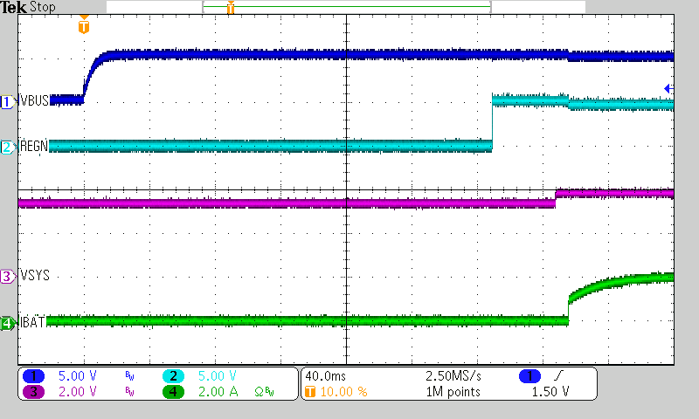Click the 40.0ms horizontal timebase readout
Viewport: 699px width, 419px height.
pyautogui.click(x=325, y=376)
